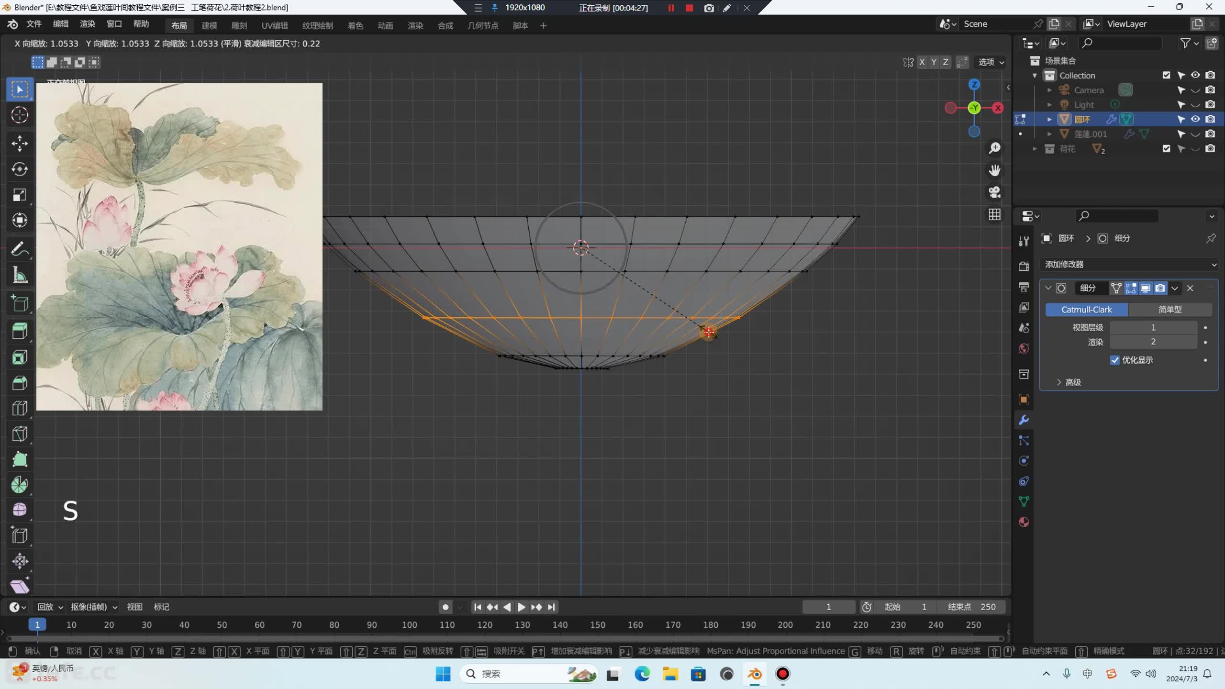The image size is (1225, 689).
Task: Switch to the UV编辑 workspace tab
Action: [x=275, y=26]
